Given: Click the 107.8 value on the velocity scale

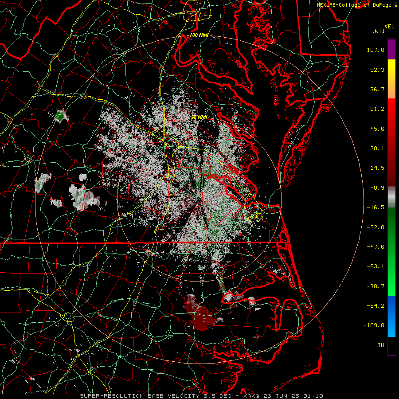Looking at the screenshot, I should point(376,50).
